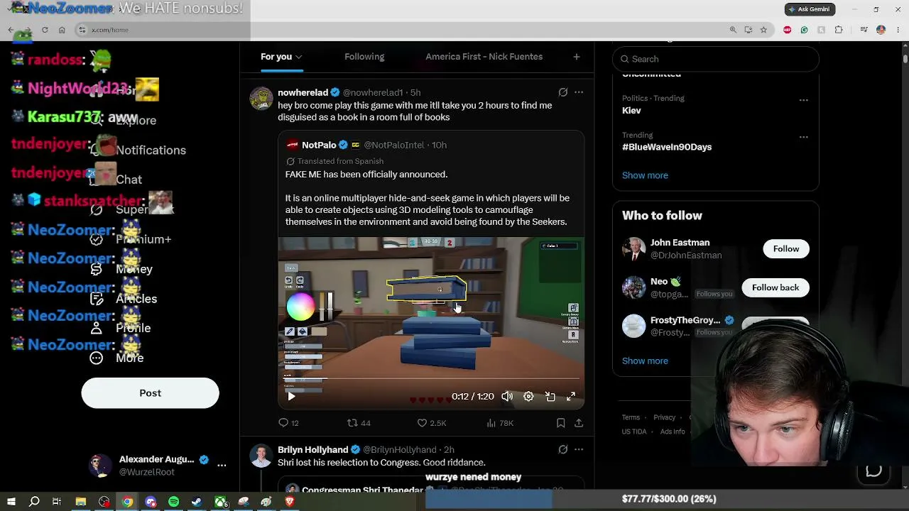Click the Grok icon on nowherelad's post

tap(562, 92)
